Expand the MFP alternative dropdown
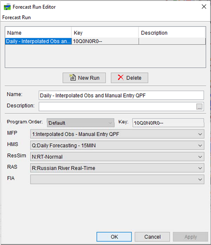 coord(117,134)
